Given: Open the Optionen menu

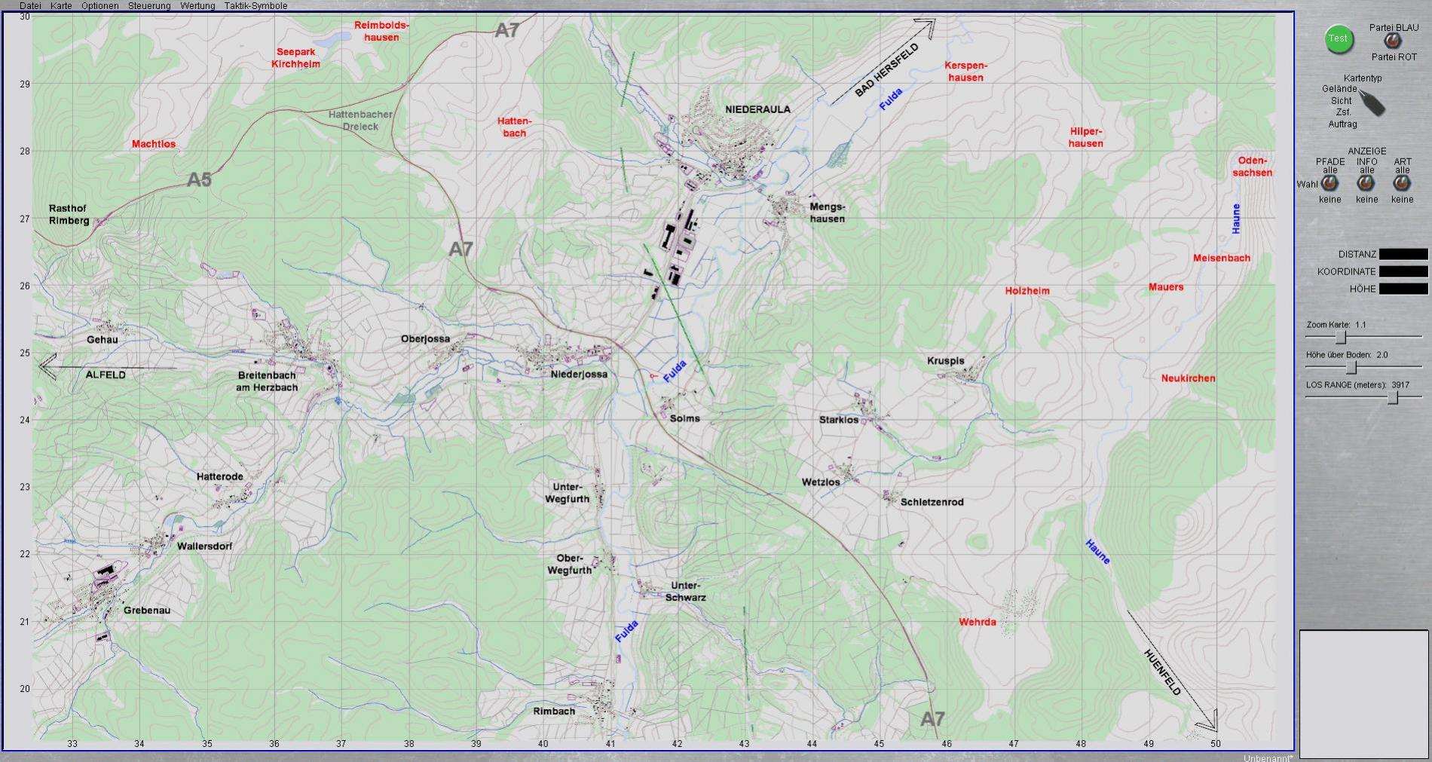Looking at the screenshot, I should (x=99, y=6).
